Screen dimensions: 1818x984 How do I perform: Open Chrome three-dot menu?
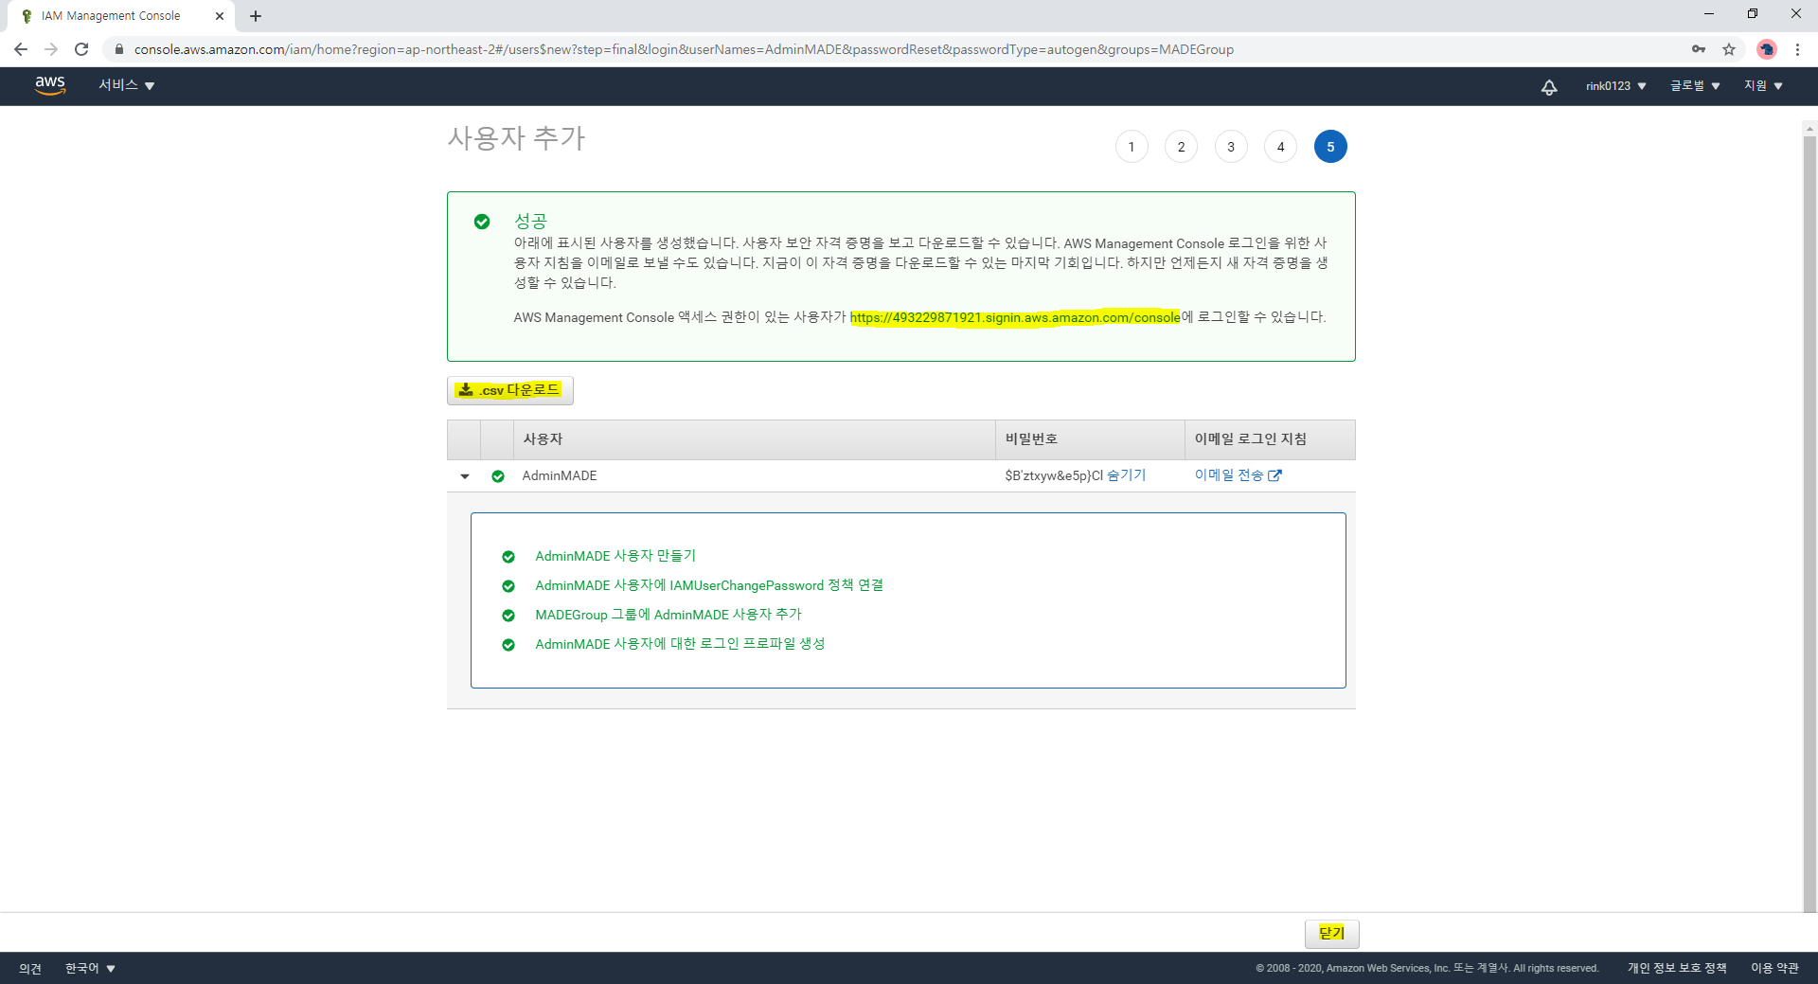[x=1797, y=49]
